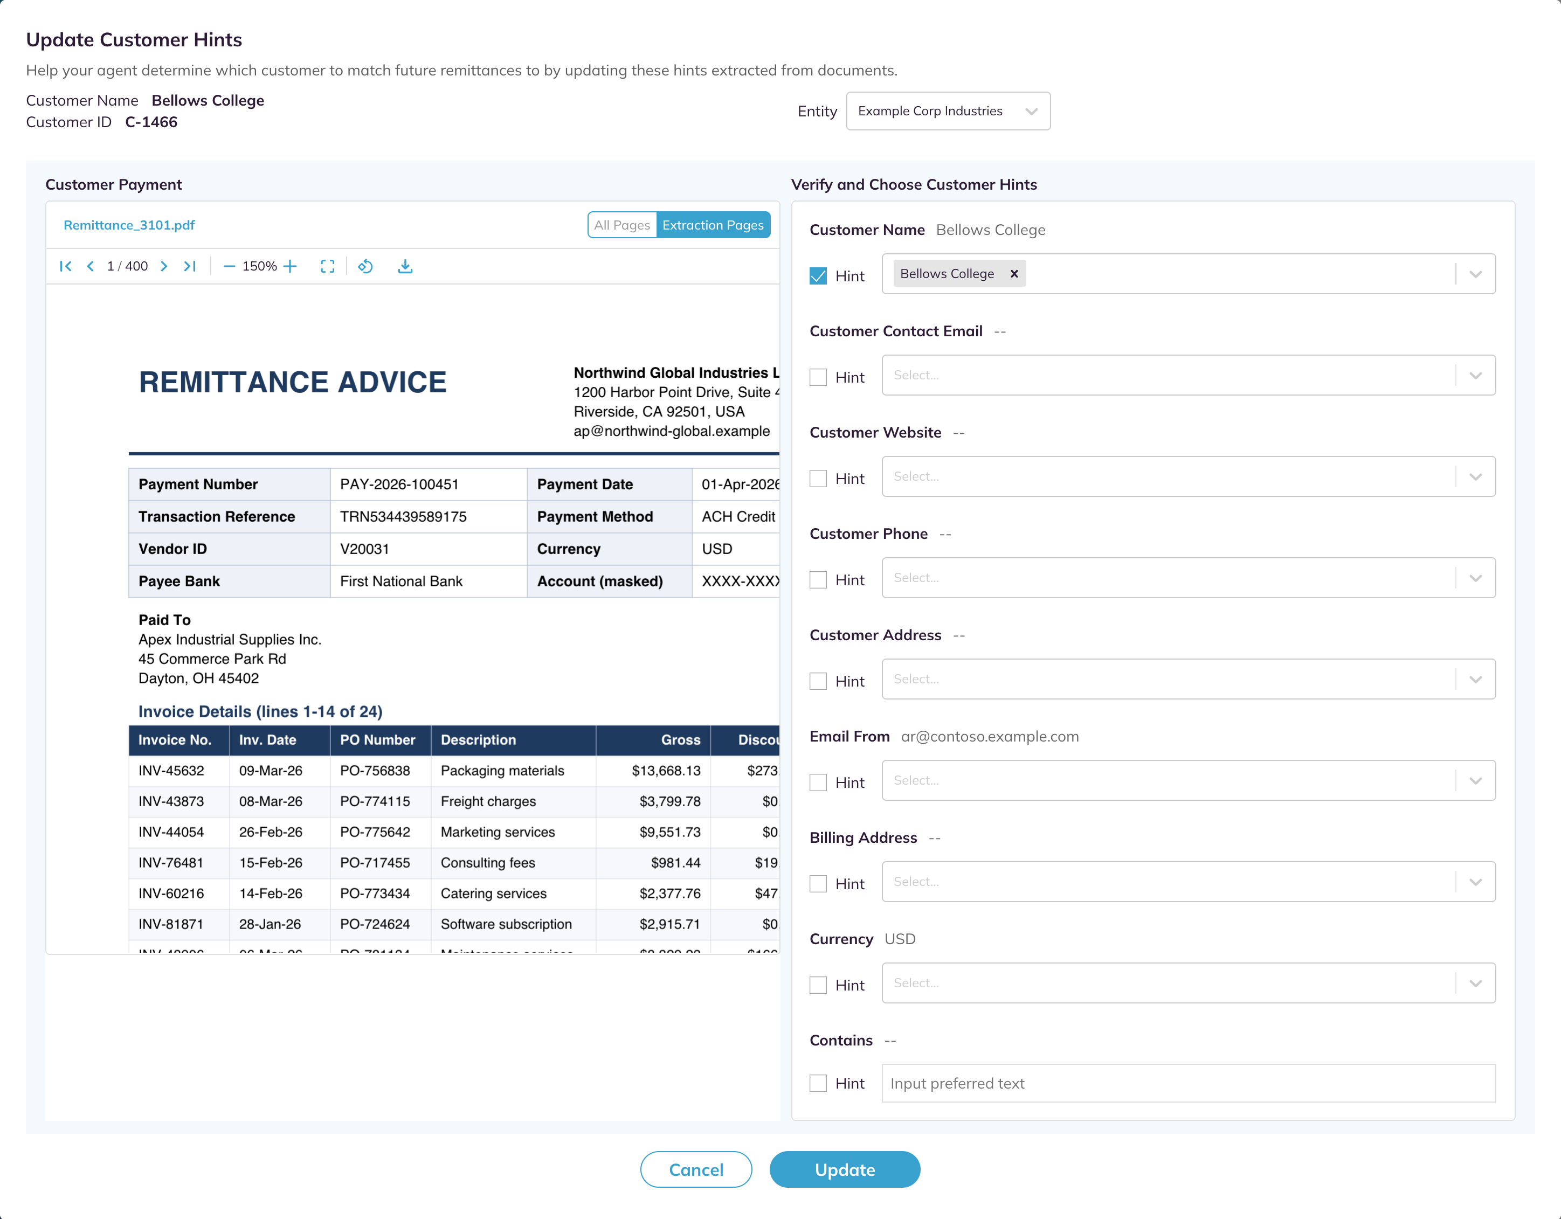1561x1219 pixels.
Task: Go to previous PDF page
Action: click(90, 267)
